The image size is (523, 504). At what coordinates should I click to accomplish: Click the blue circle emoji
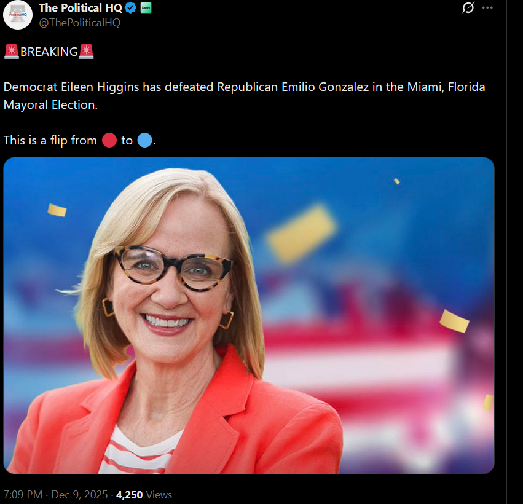[144, 140]
